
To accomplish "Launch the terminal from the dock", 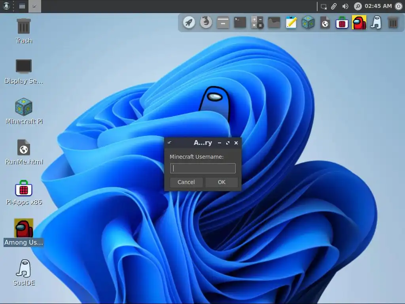I will (x=240, y=23).
